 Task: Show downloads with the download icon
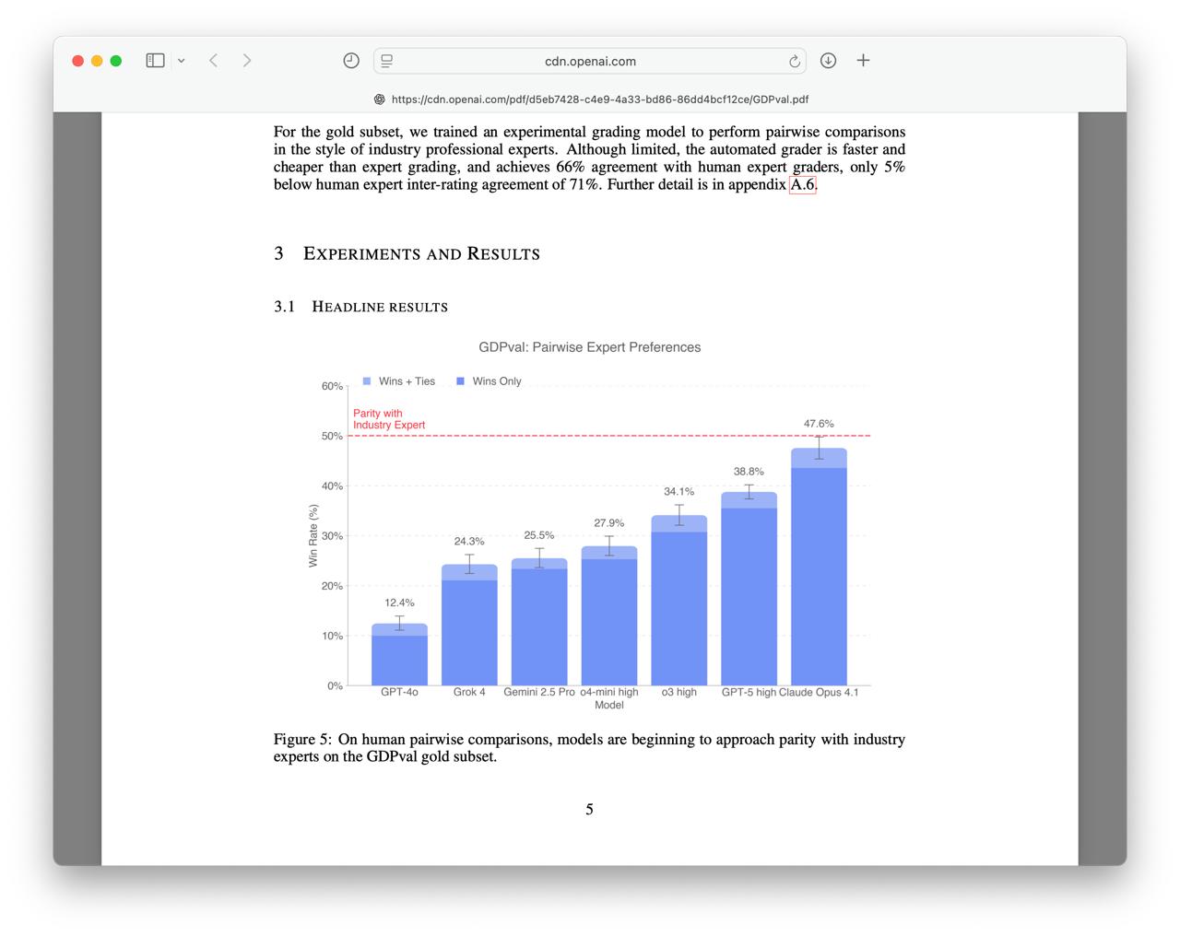pyautogui.click(x=828, y=61)
